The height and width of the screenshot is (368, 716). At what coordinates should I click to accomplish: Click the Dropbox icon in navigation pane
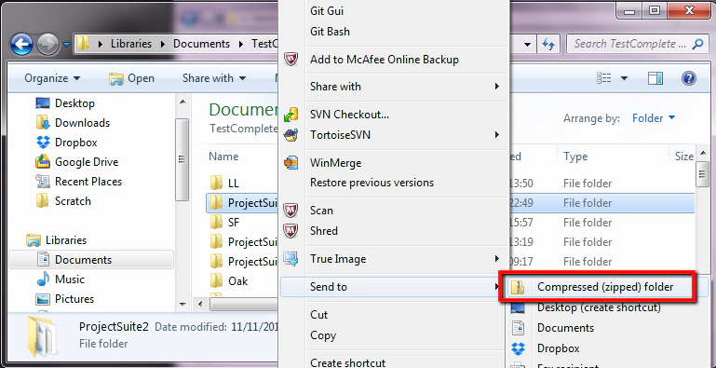[43, 143]
